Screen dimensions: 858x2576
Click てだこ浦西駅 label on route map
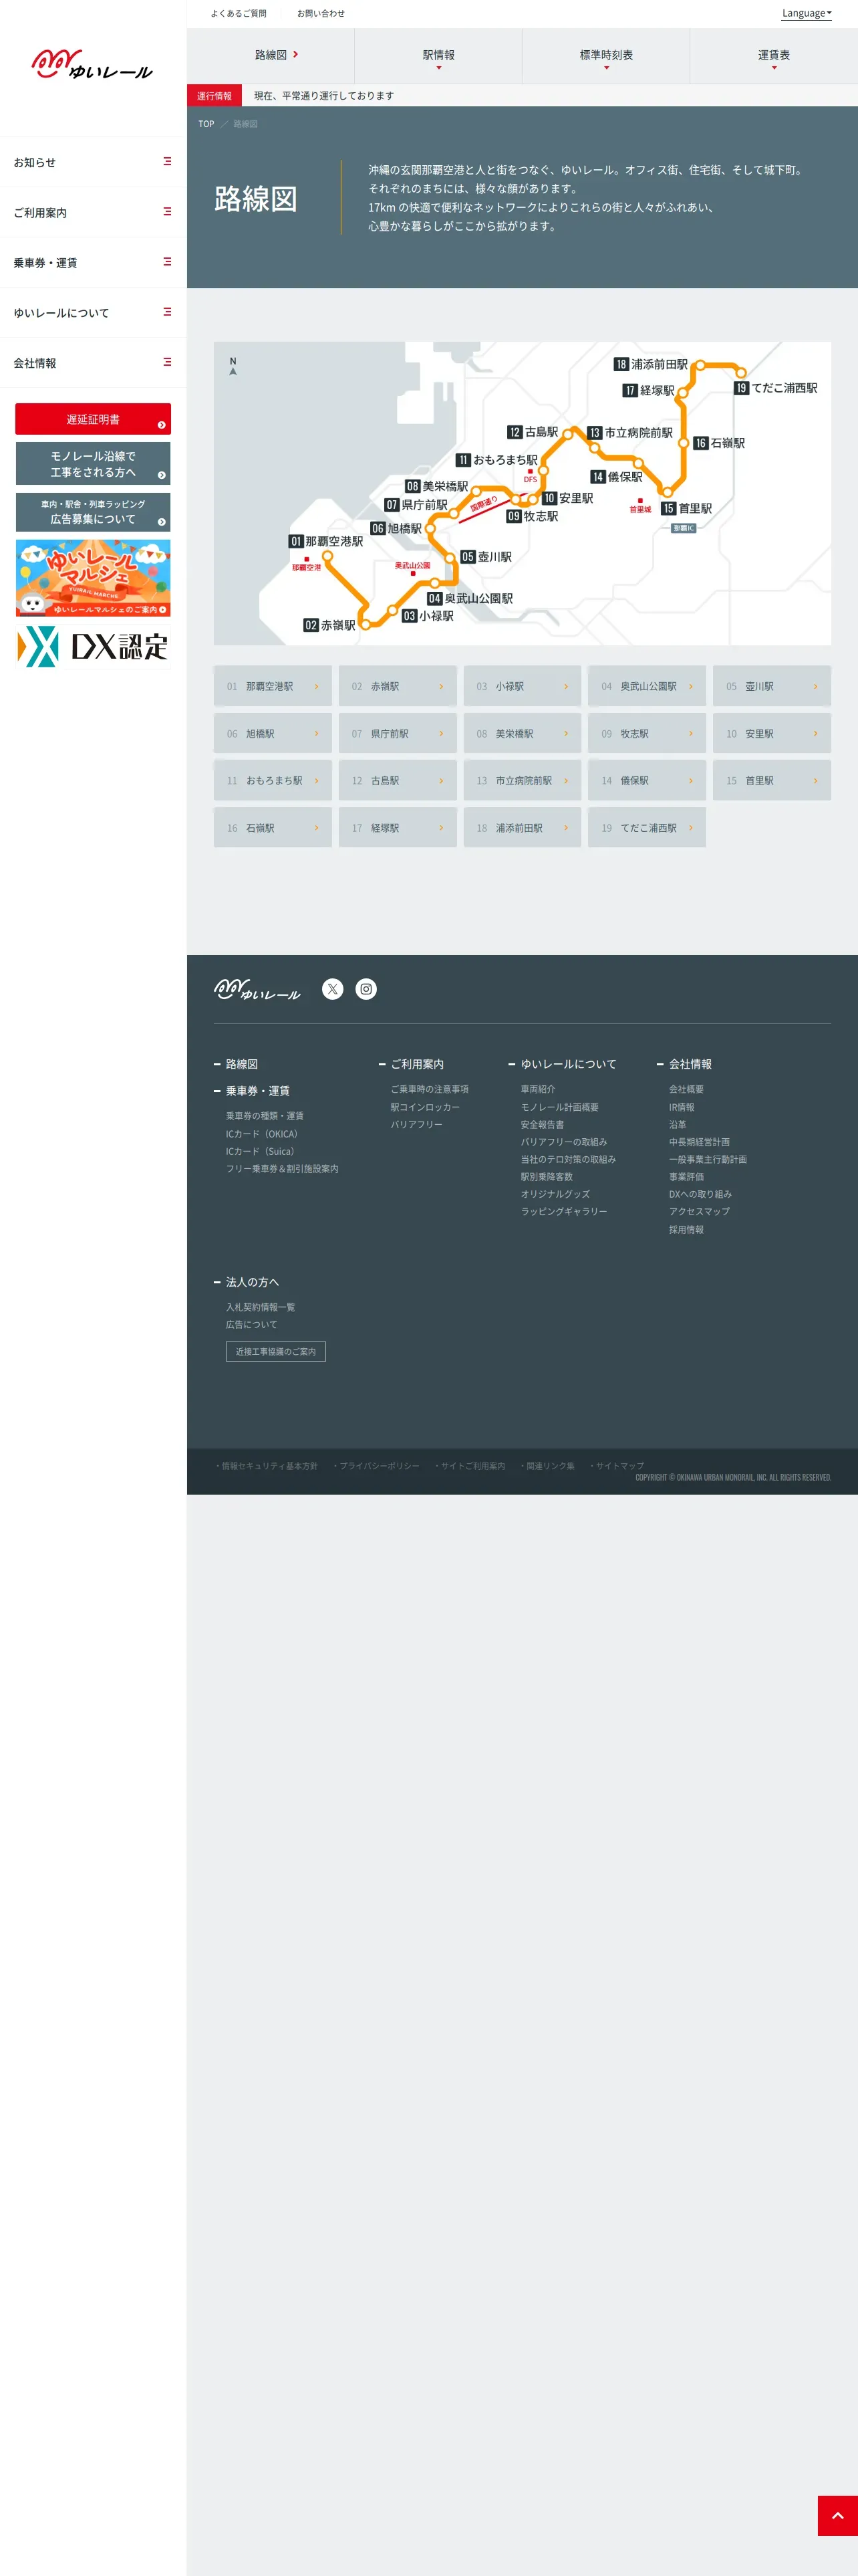[776, 388]
